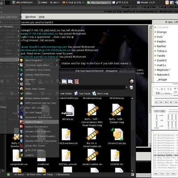Open the Window menu in X-Chat

30,17
